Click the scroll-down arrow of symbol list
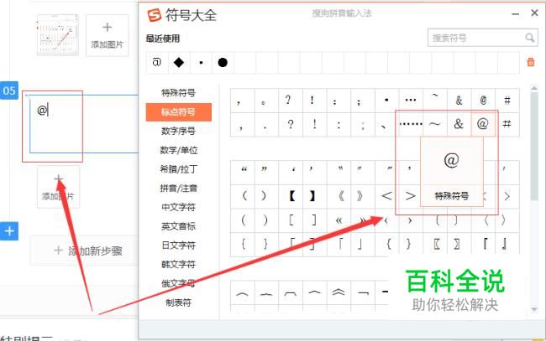This screenshot has width=546, height=341. [x=534, y=309]
